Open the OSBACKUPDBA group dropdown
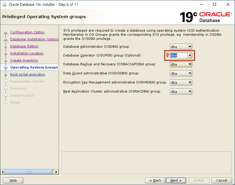This screenshot has height=185, width=235. 181,64
